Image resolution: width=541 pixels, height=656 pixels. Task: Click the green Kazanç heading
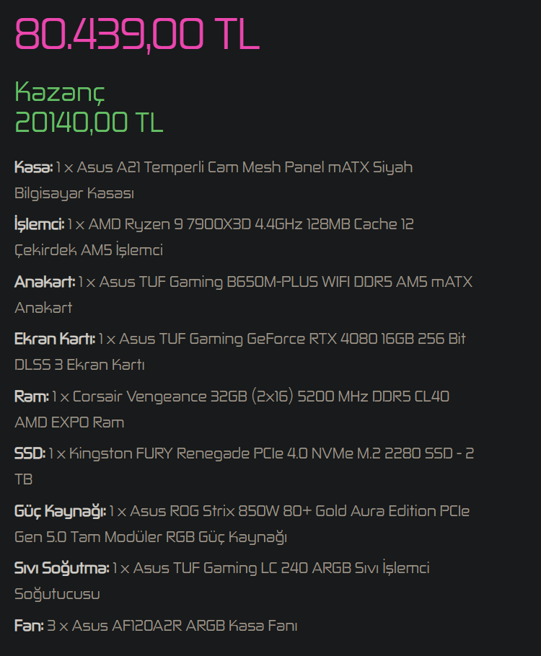coord(60,92)
